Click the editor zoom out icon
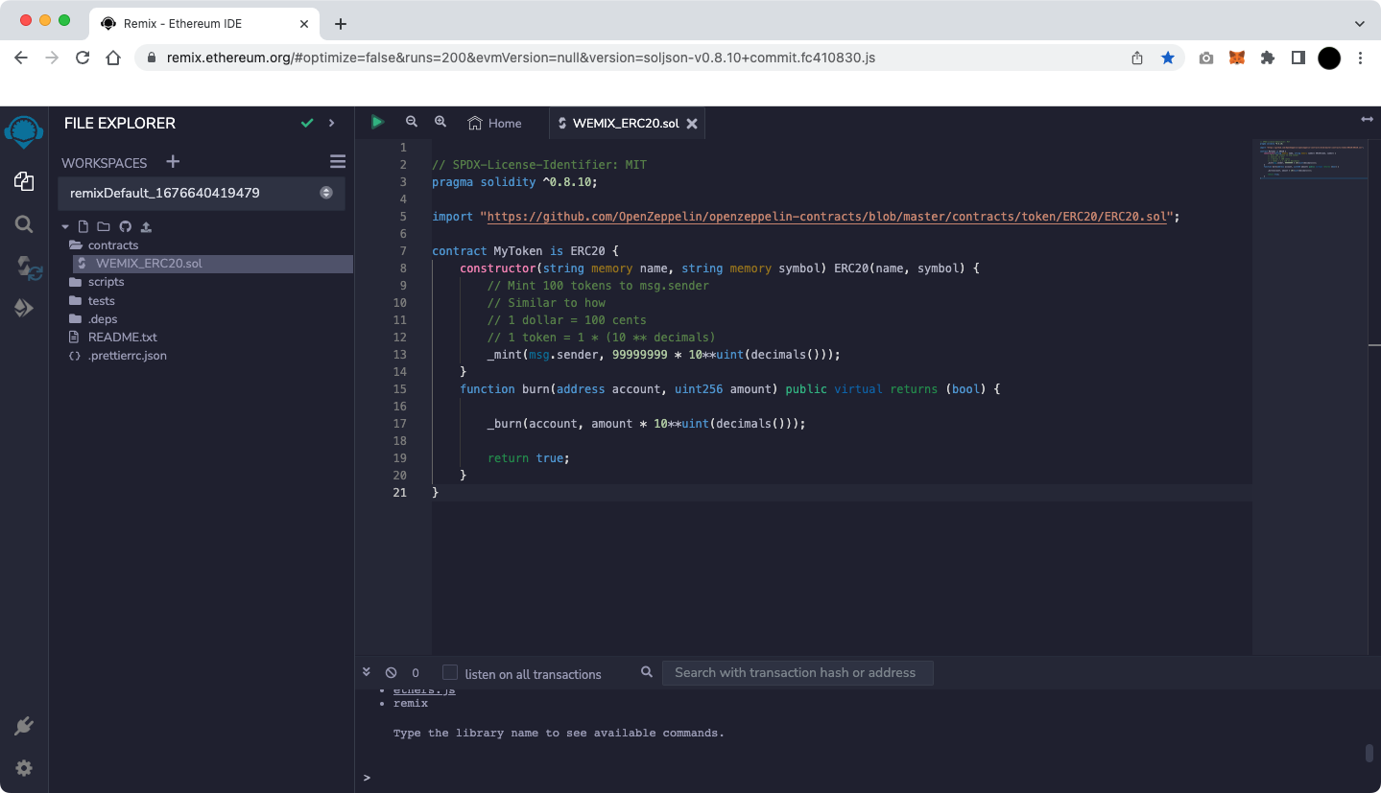Screen dimensions: 1381x793 click(x=412, y=122)
